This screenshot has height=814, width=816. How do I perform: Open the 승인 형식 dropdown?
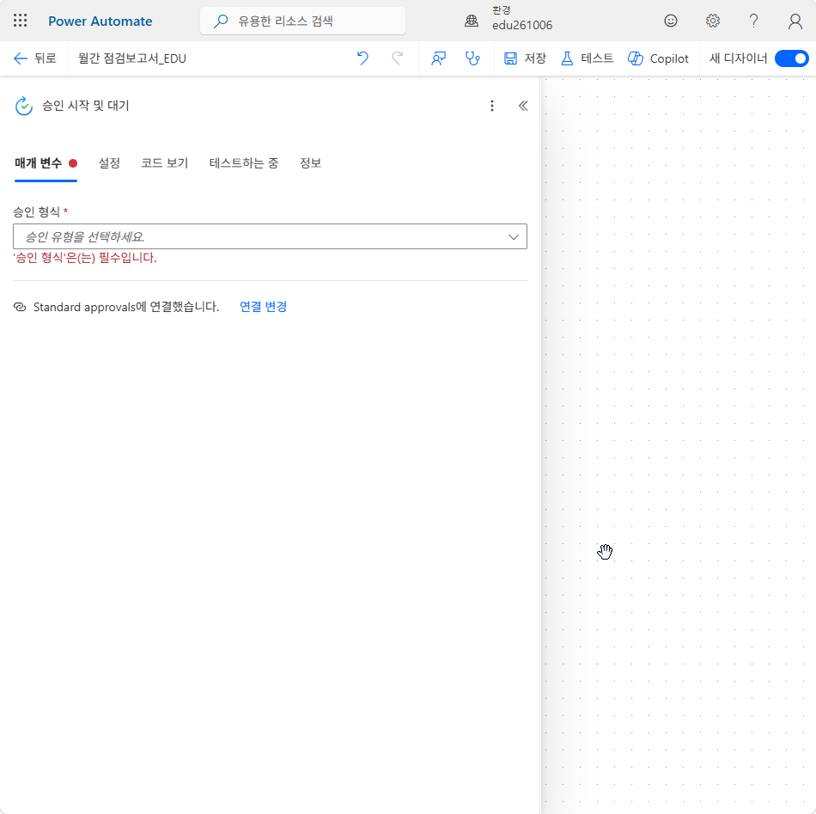tap(270, 236)
